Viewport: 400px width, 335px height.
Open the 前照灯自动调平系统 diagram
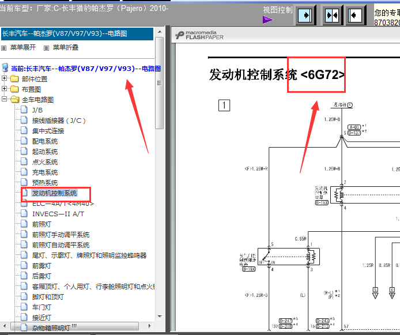click(x=61, y=245)
